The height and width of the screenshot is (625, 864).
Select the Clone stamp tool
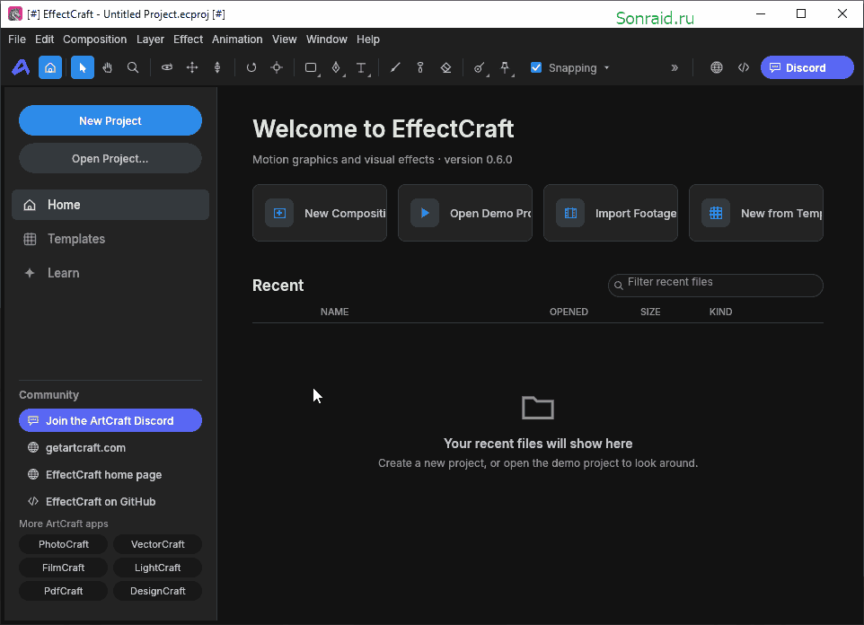click(420, 67)
